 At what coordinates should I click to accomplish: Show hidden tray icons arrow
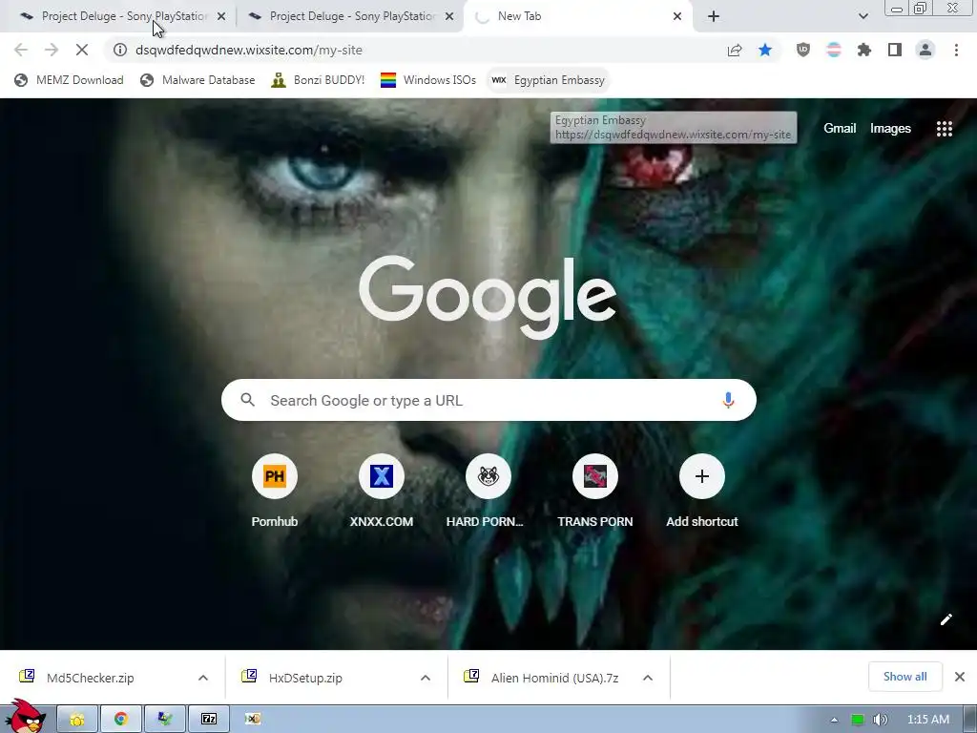[834, 720]
